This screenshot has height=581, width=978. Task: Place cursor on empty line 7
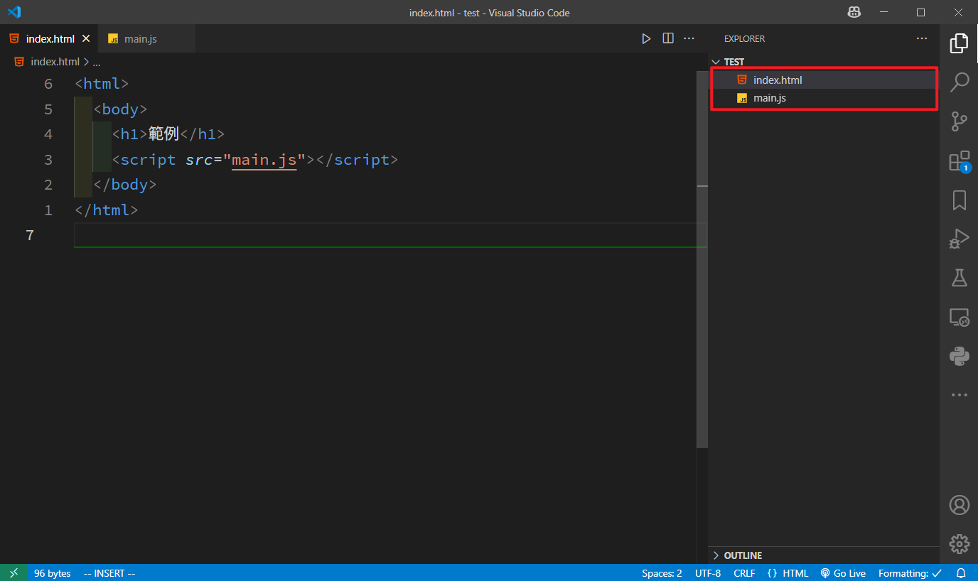tap(389, 235)
